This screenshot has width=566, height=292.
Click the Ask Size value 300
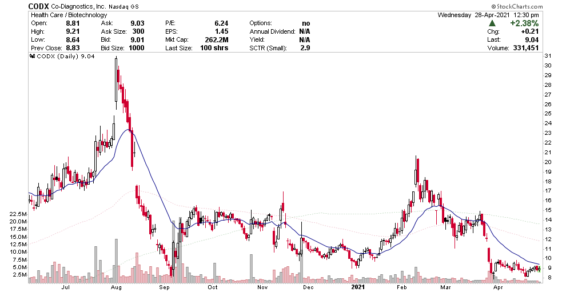(138, 31)
